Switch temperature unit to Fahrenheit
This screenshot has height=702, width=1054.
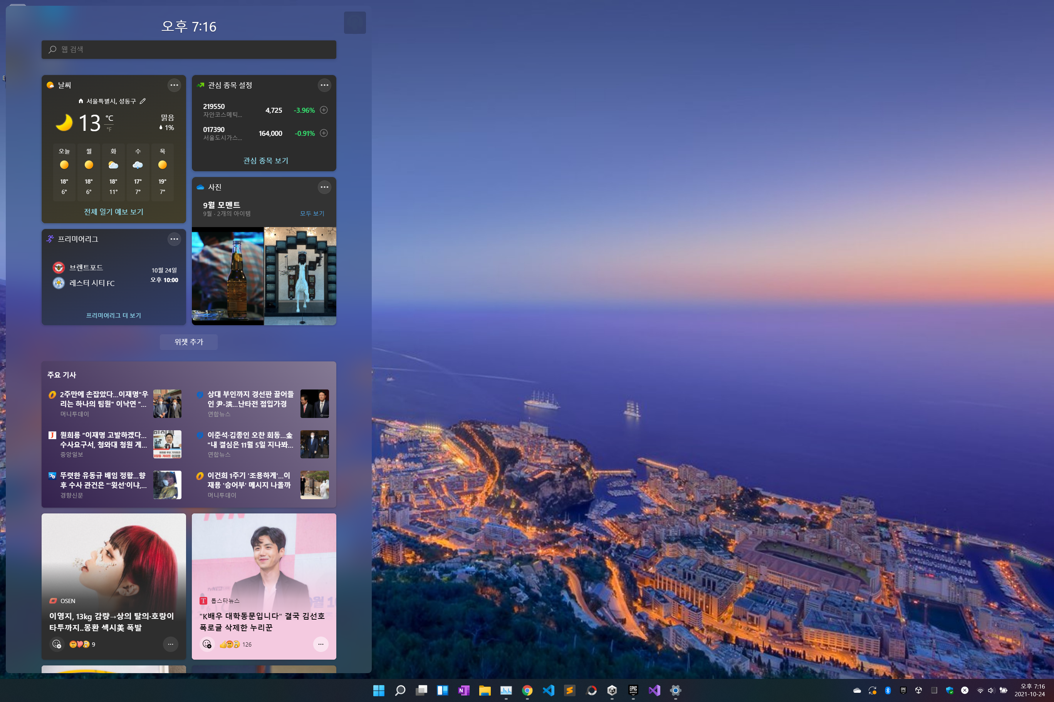point(109,130)
